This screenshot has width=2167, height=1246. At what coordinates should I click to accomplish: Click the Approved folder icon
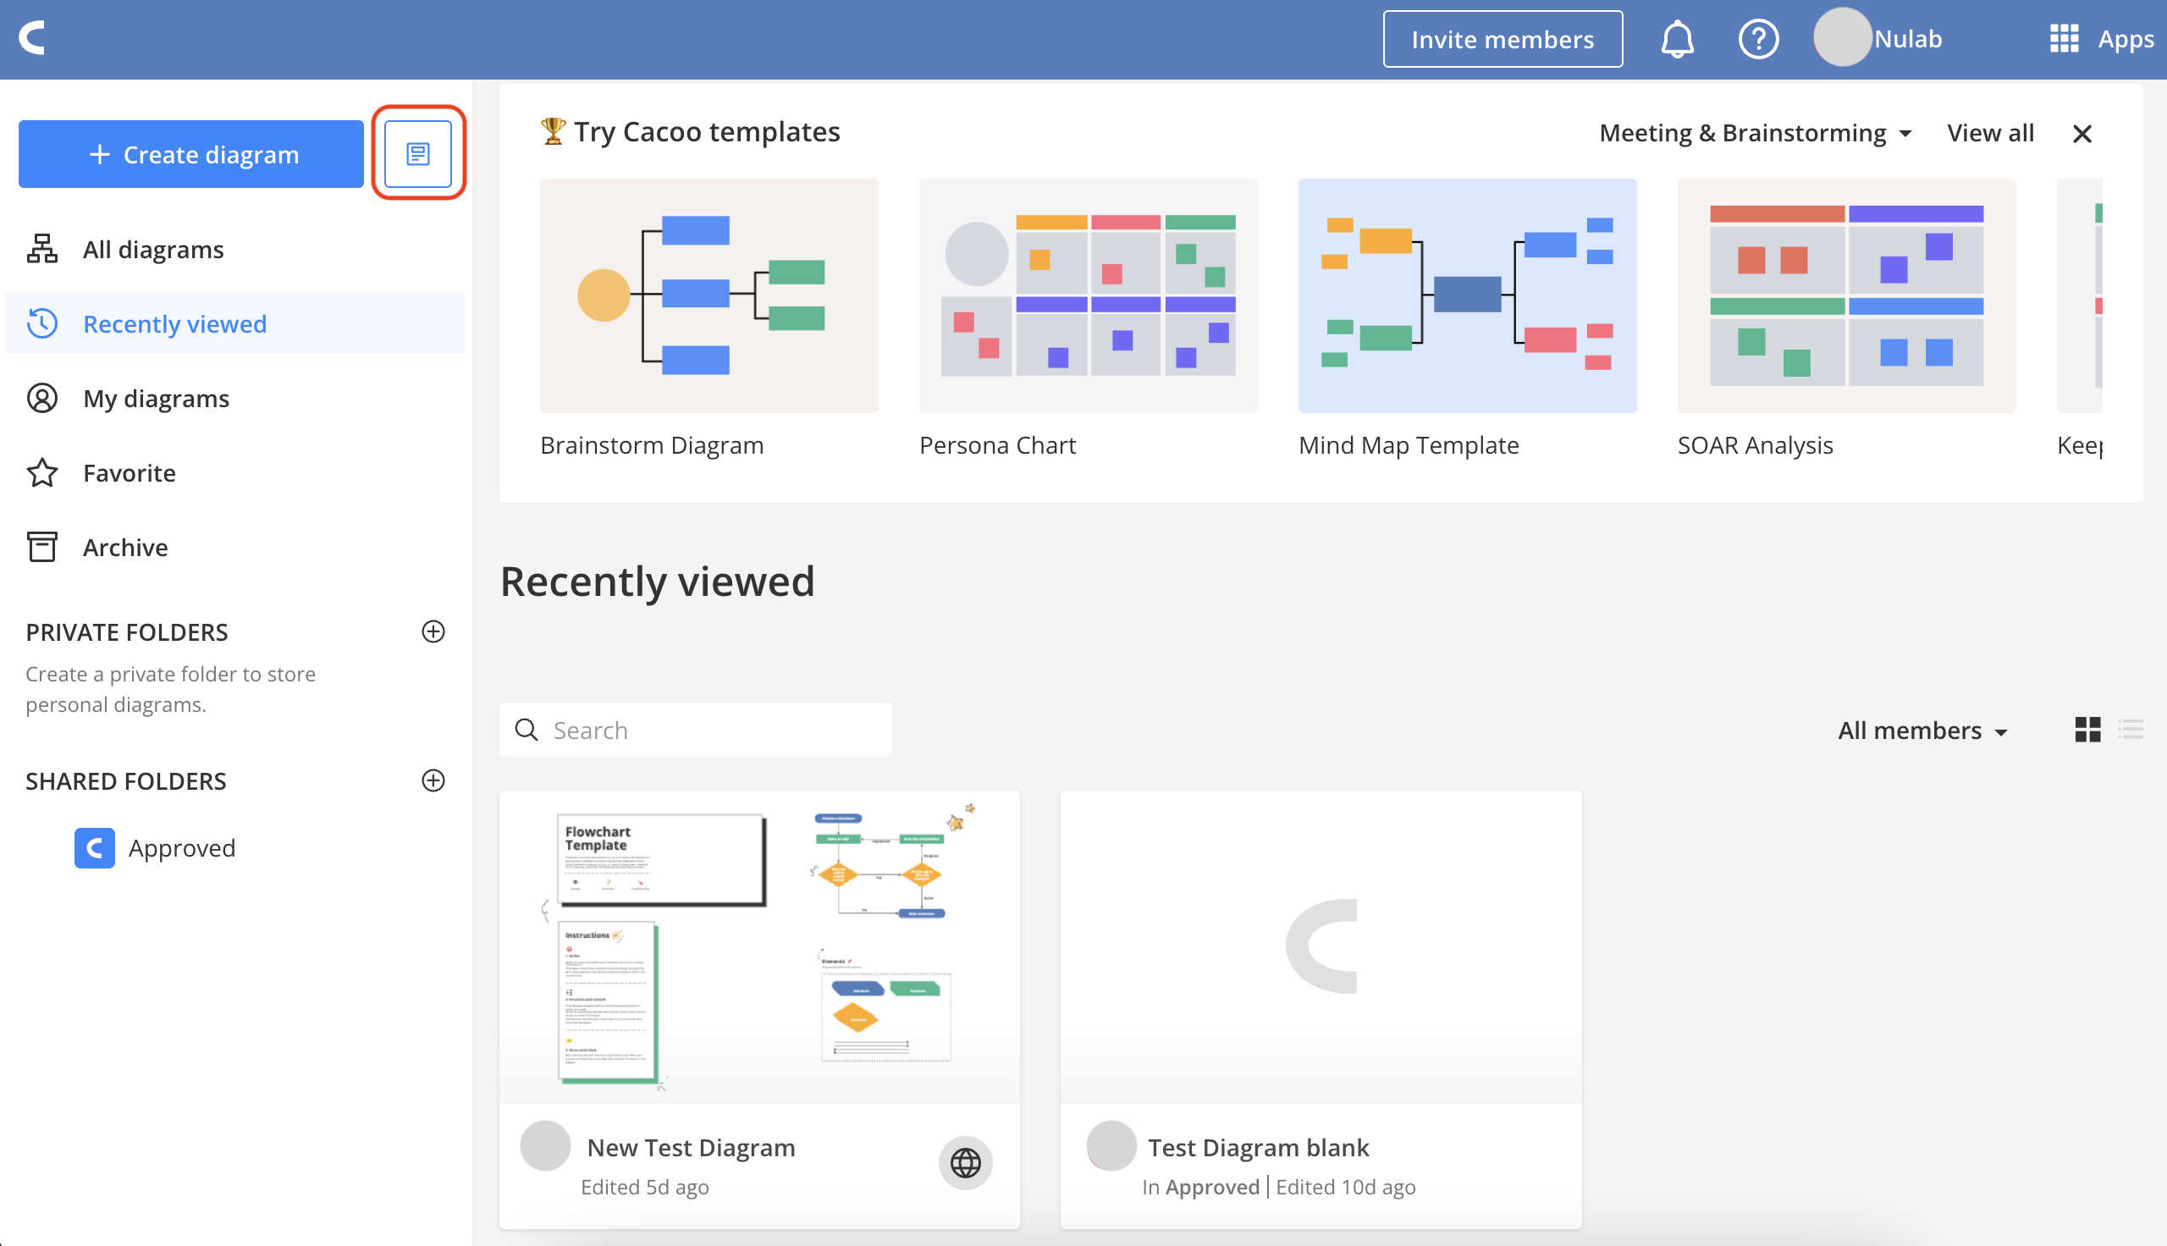coord(95,848)
